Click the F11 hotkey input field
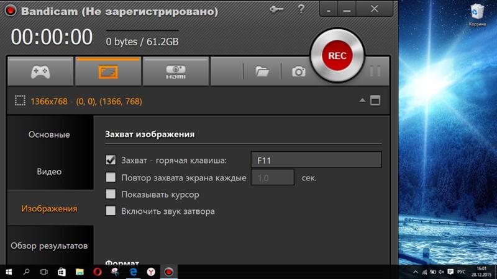Image resolution: width=497 pixels, height=279 pixels. pos(316,160)
